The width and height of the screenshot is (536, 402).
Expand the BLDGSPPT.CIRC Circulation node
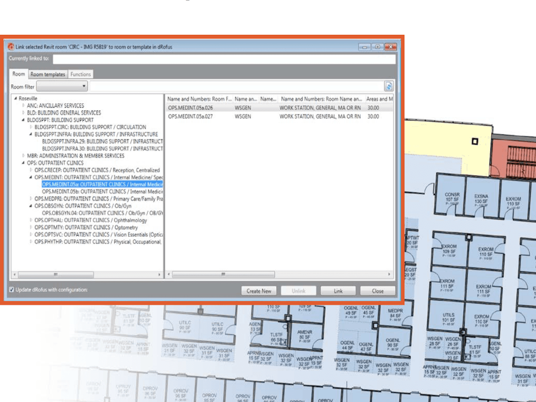pyautogui.click(x=31, y=127)
